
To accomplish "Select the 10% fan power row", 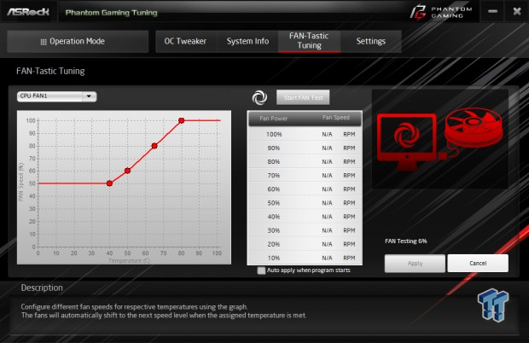I will pyautogui.click(x=305, y=258).
